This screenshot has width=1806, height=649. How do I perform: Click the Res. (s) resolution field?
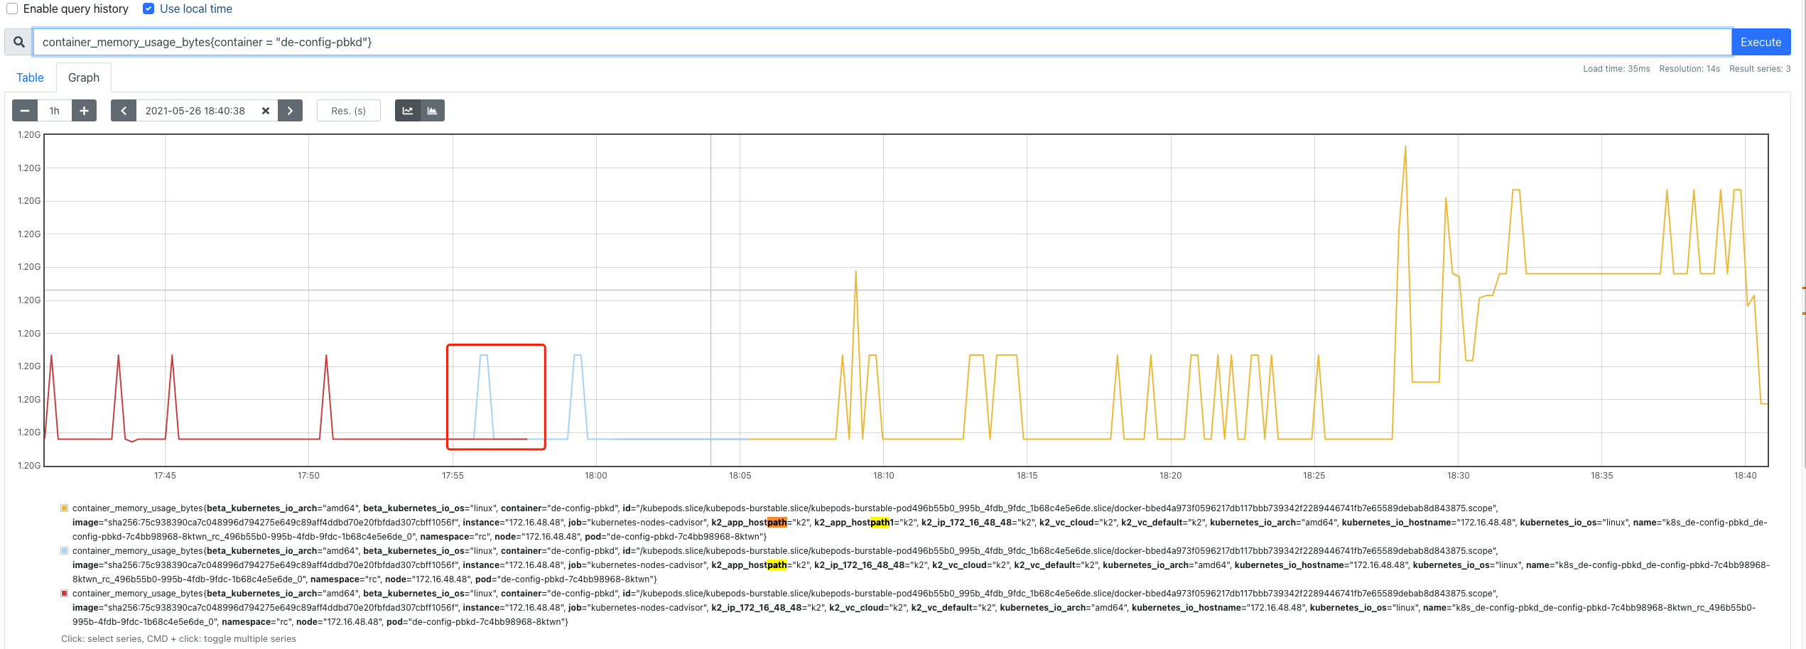[348, 110]
